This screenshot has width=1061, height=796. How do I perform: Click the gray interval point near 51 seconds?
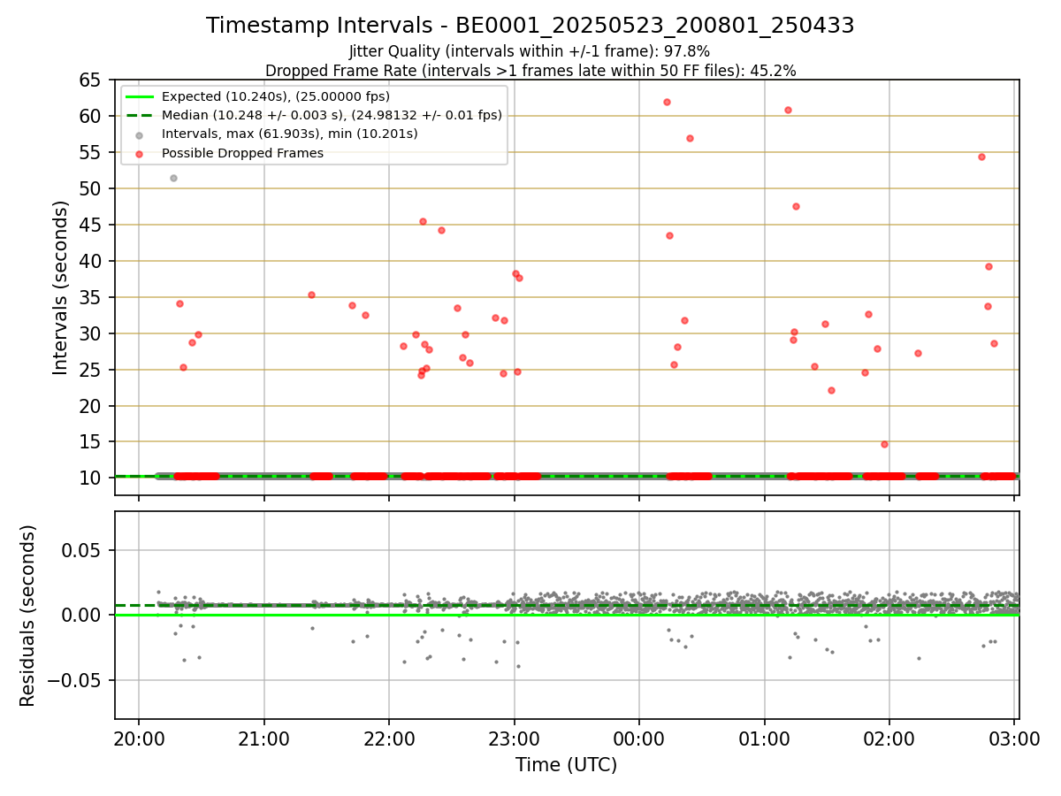pos(173,178)
